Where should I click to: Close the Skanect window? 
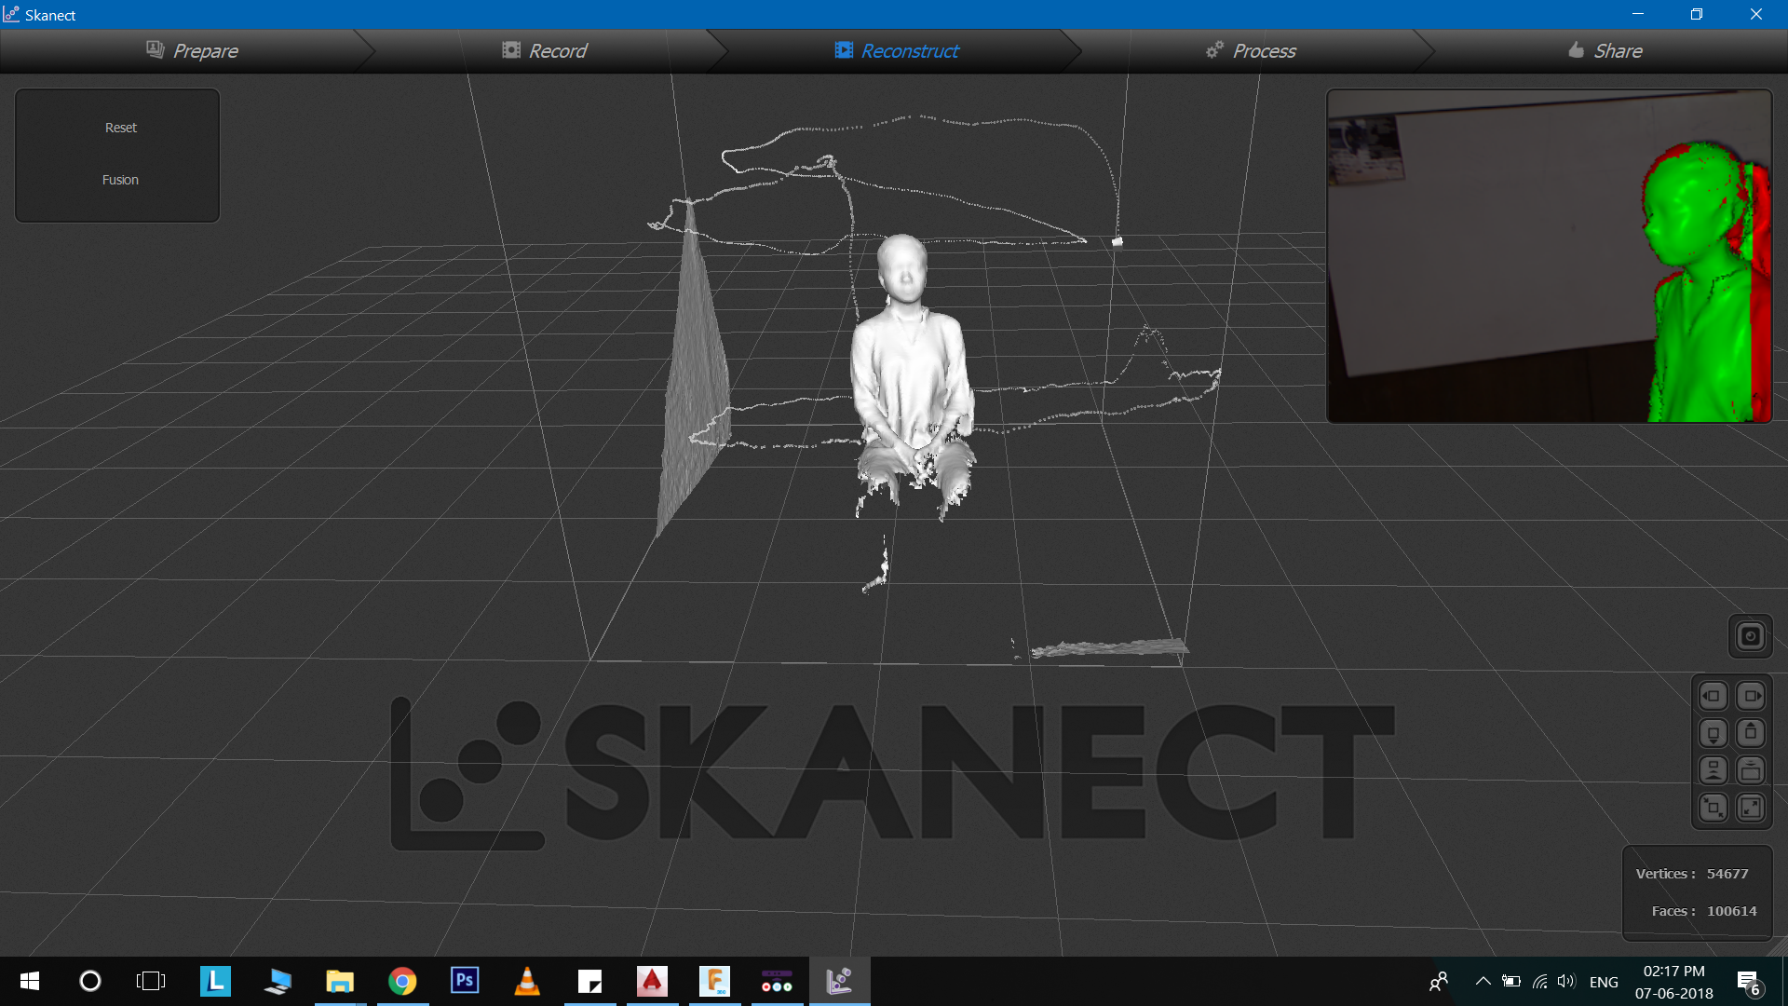click(1756, 14)
